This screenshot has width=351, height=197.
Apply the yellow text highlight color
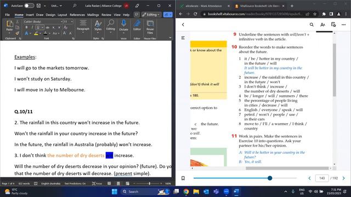[x=36, y=33]
